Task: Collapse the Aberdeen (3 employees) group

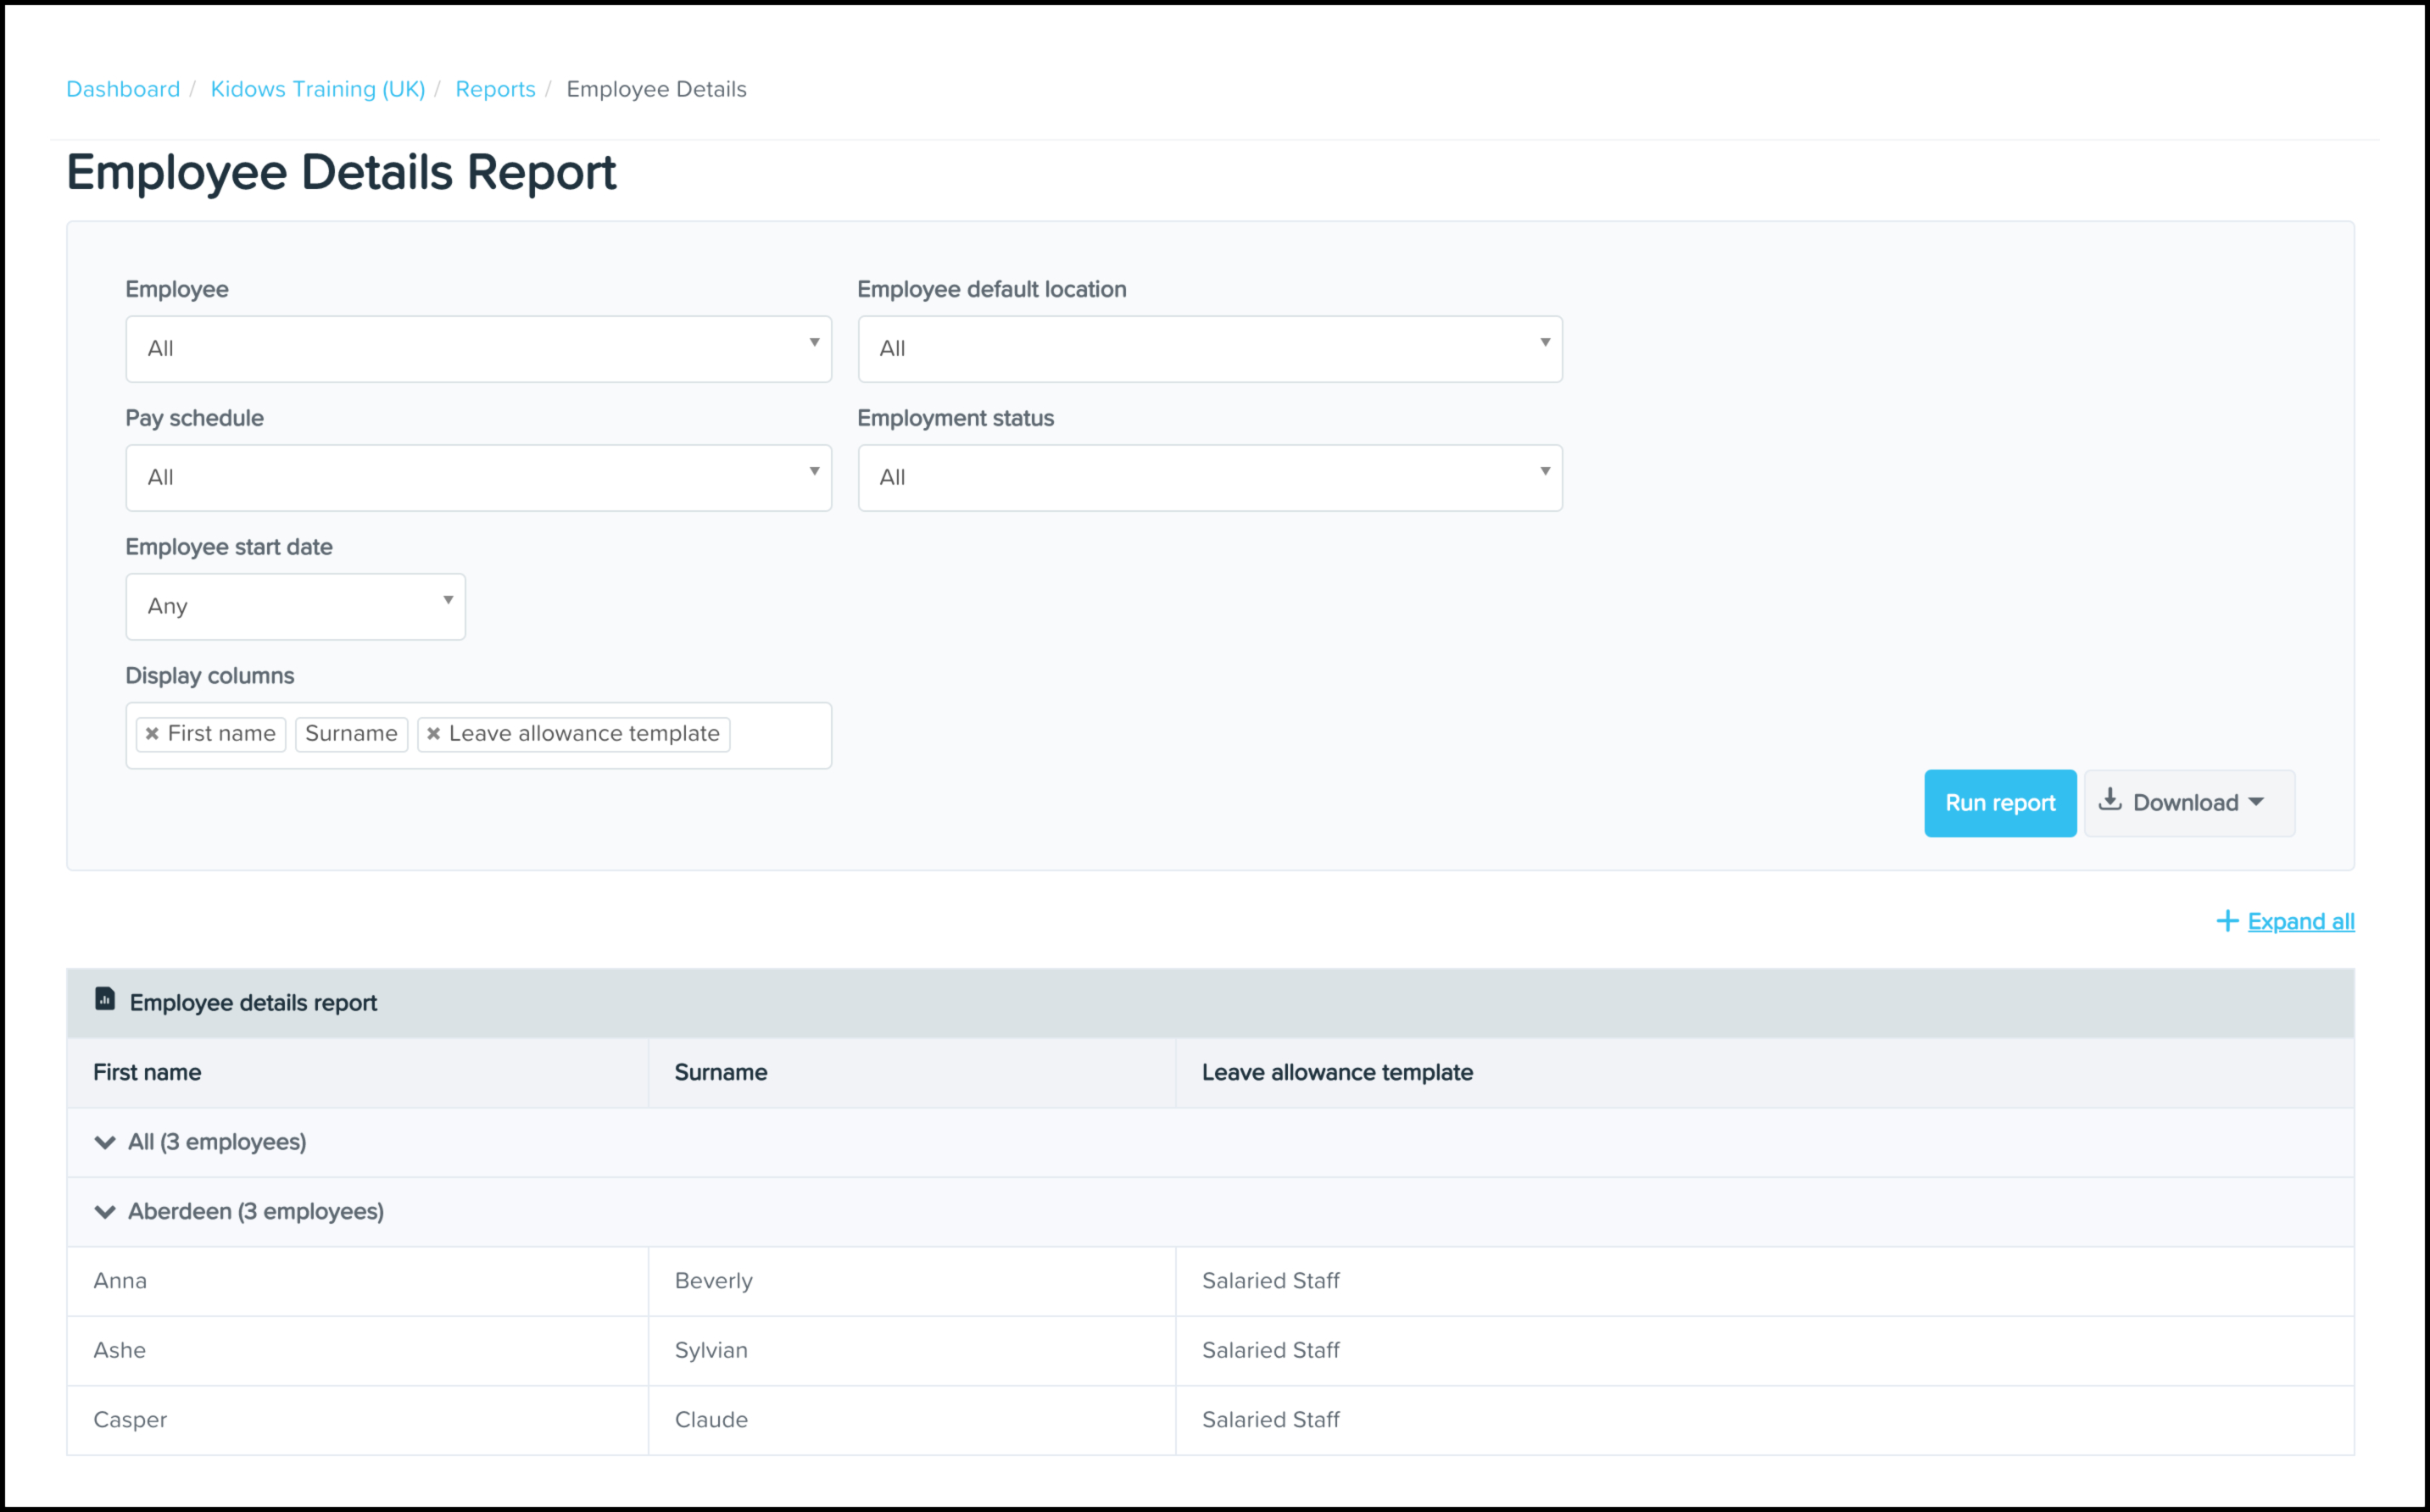Action: click(105, 1212)
